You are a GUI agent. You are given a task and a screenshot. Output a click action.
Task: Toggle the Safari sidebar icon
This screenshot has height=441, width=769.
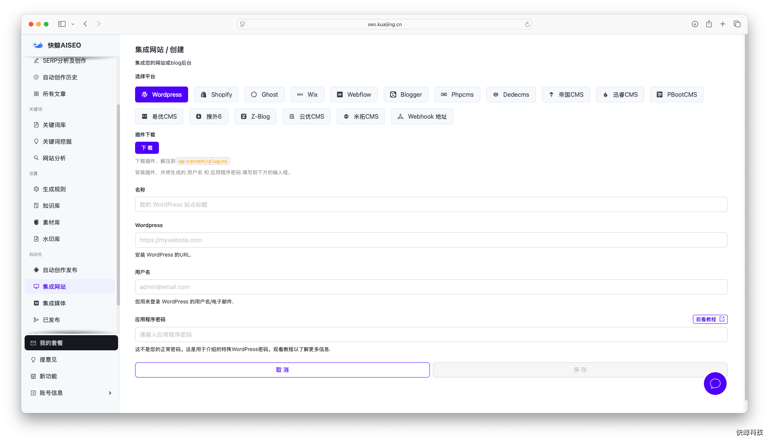62,24
